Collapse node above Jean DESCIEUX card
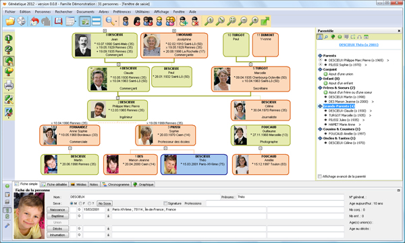Viewport: 405px width, 243px height. [105, 31]
